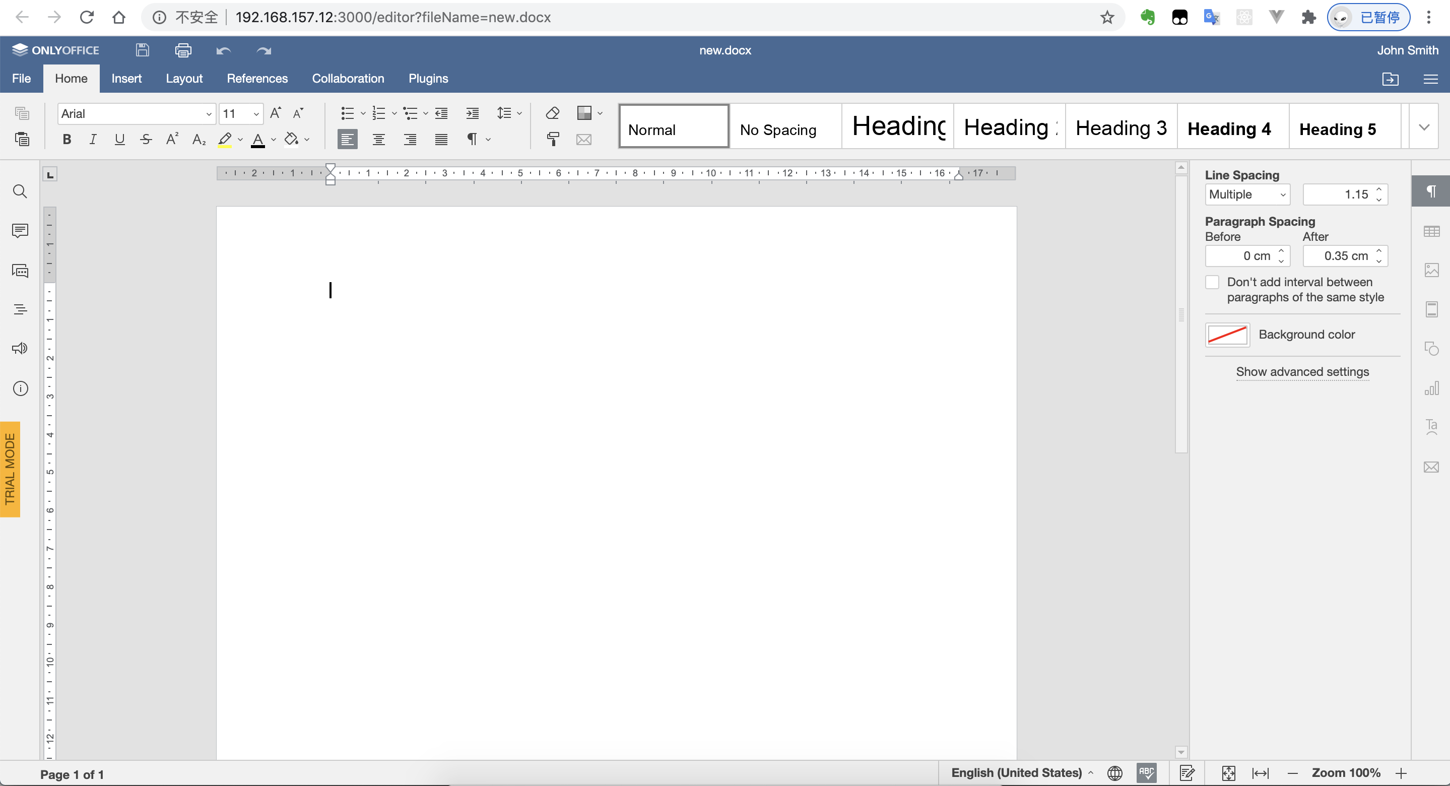Expand the paragraph styles gallery arrow
This screenshot has width=1450, height=786.
1423,126
